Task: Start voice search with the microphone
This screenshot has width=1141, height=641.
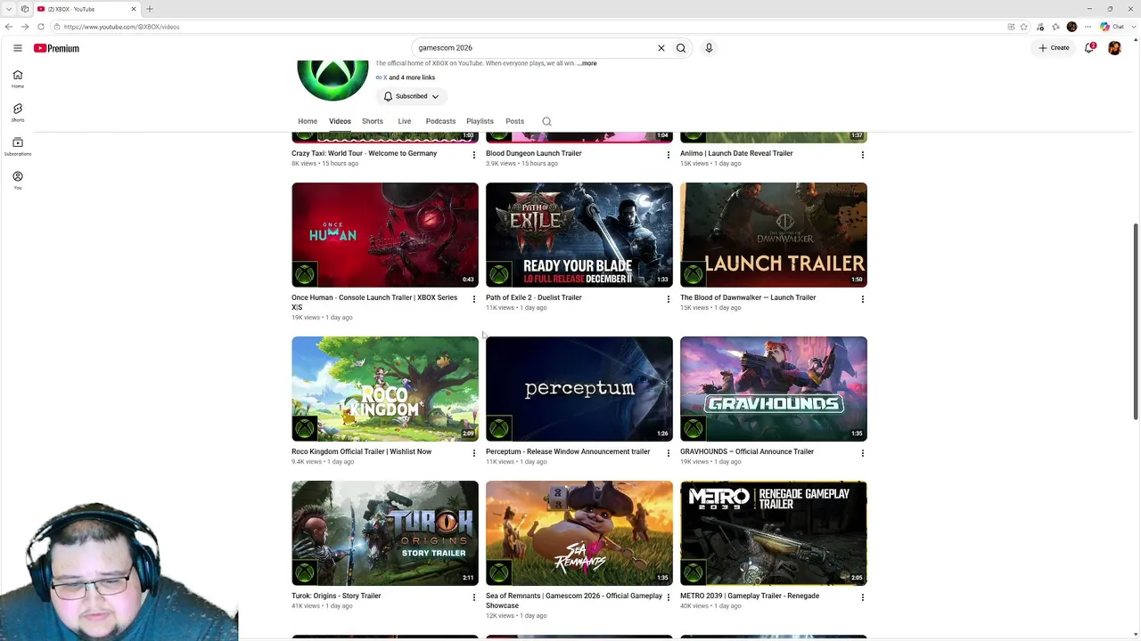Action: tap(709, 48)
